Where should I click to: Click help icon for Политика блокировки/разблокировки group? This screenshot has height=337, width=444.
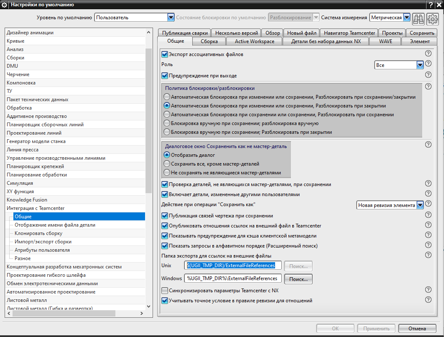pyautogui.click(x=428, y=87)
